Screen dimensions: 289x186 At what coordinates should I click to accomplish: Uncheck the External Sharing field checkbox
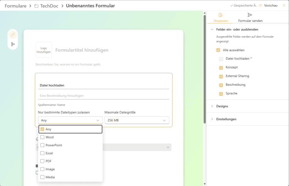[221, 76]
